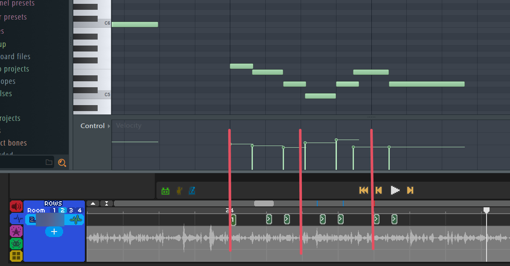Toggle the blue metronome icon
510x266 pixels.
coord(192,191)
